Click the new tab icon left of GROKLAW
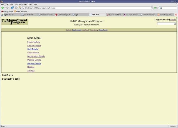 coord(2,15)
